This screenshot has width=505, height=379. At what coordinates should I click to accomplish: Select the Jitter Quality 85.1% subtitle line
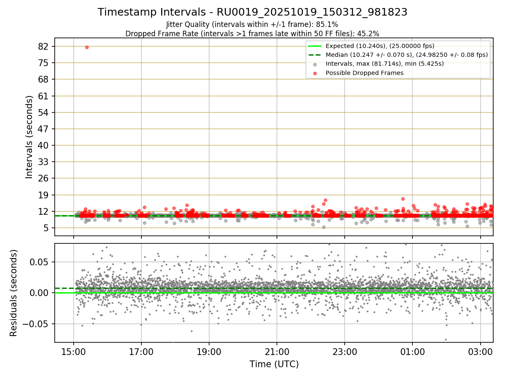(252, 24)
